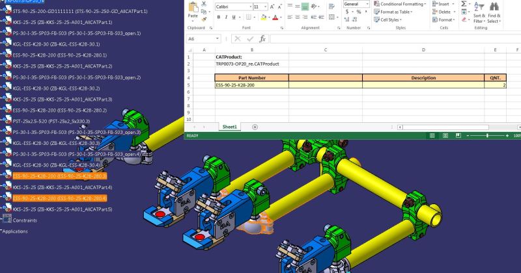This screenshot has height=273, width=521.
Task: Select cell ESS-90-25-K28-200 in the worksheet
Action: point(252,85)
